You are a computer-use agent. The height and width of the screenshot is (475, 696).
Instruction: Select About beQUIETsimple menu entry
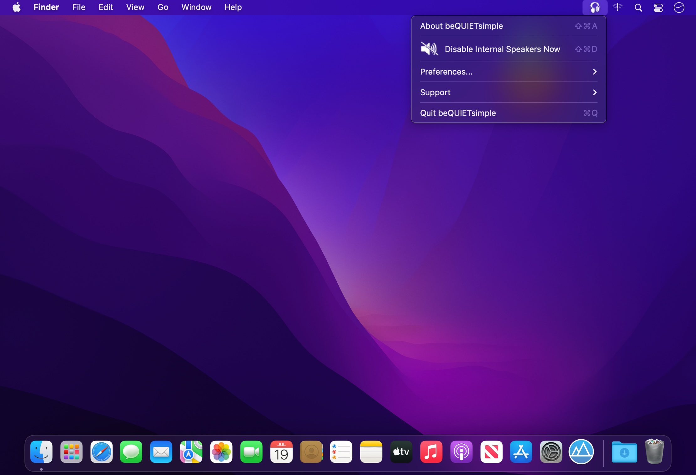461,26
